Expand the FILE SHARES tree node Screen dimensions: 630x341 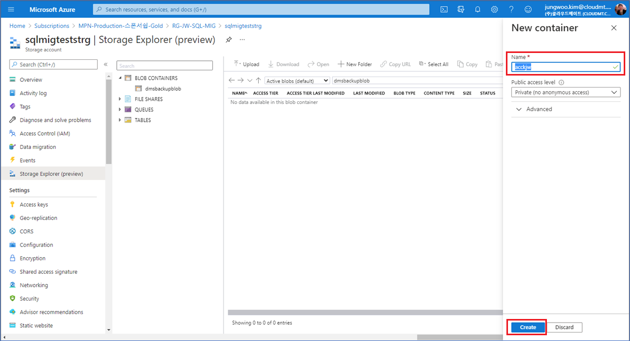click(x=120, y=99)
